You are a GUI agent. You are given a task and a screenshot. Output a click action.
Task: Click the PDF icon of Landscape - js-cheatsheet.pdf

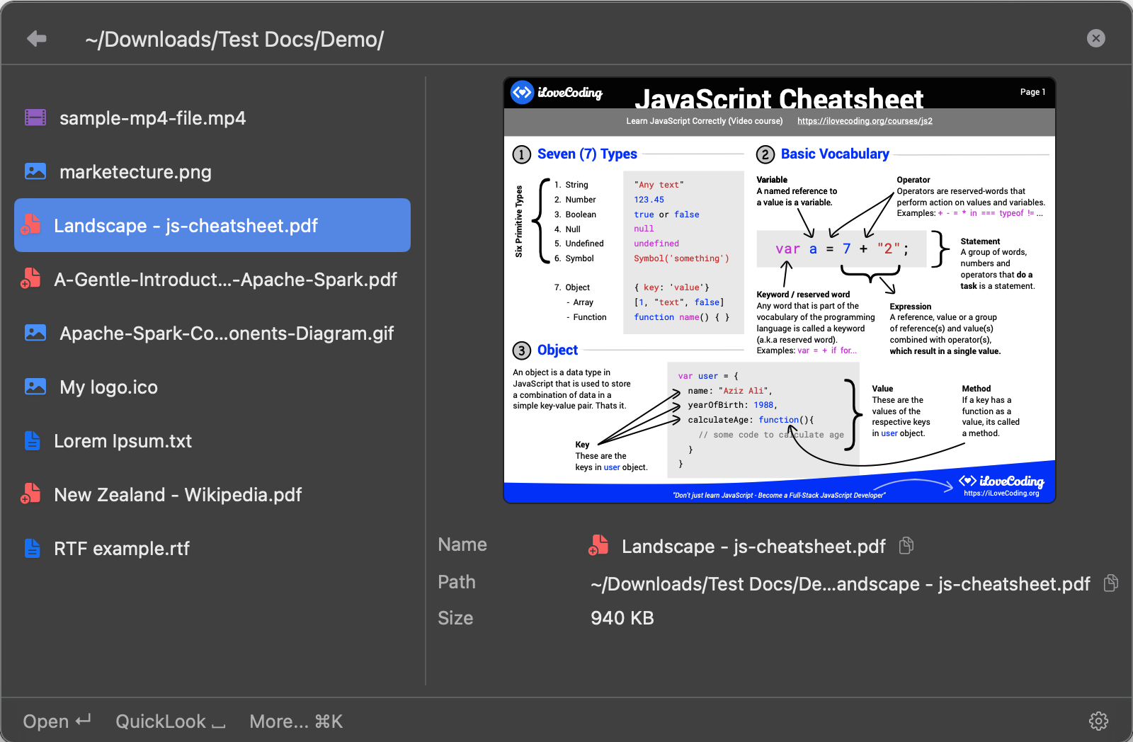[x=30, y=224]
